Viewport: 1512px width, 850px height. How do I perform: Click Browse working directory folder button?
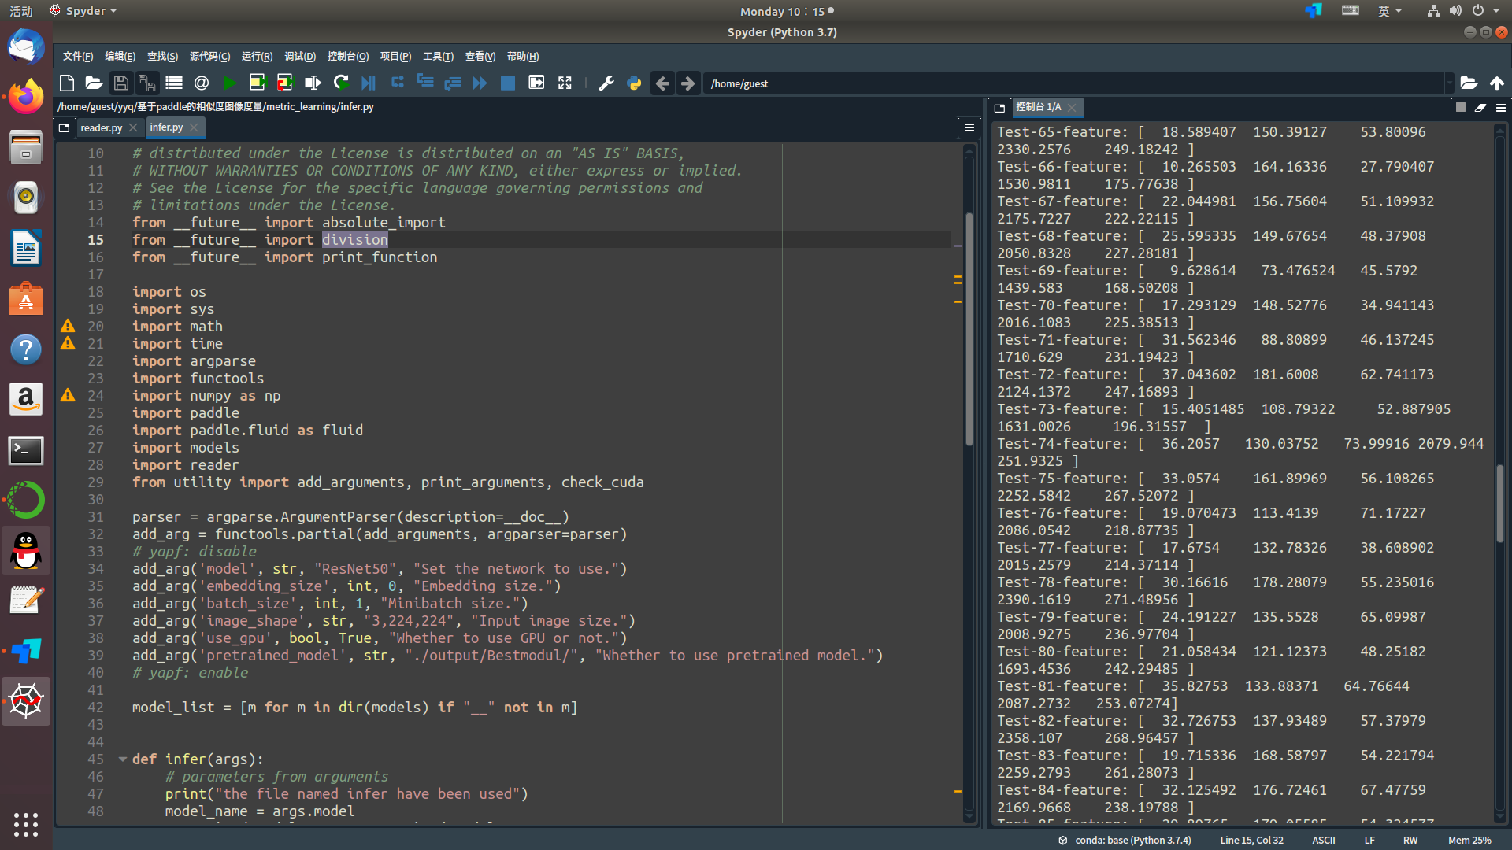pyautogui.click(x=1469, y=83)
